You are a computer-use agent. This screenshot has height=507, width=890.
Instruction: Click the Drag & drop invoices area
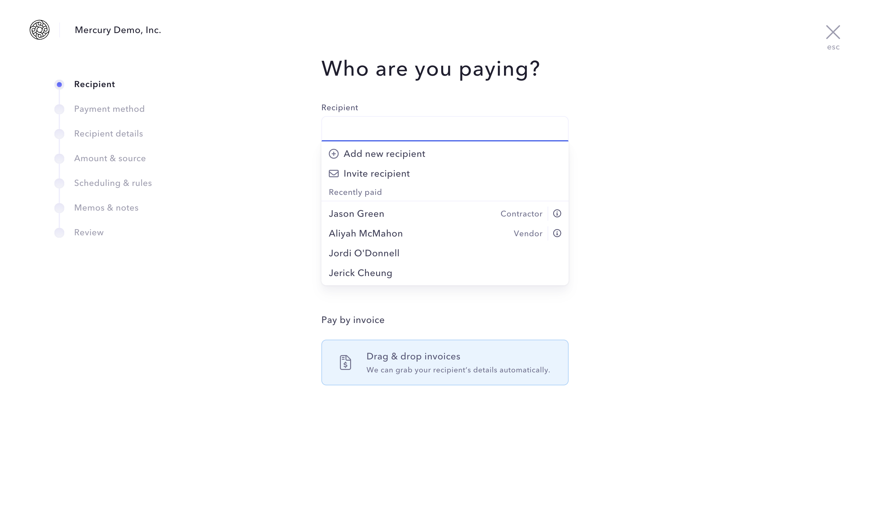coord(444,362)
